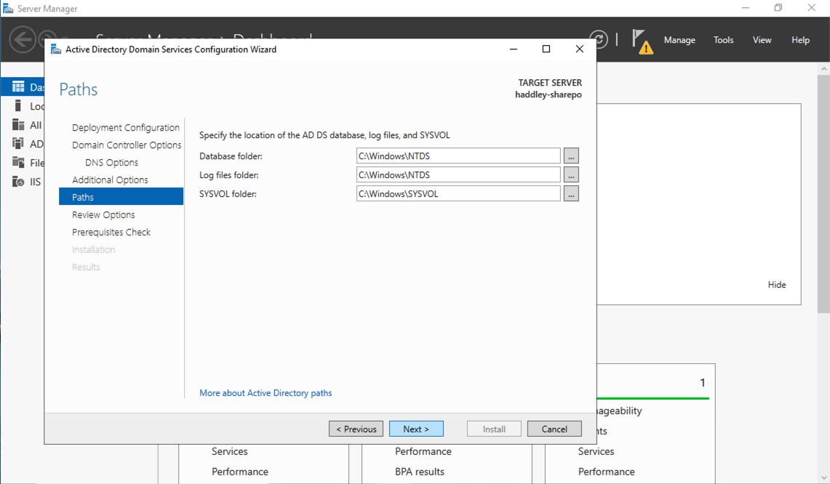
Task: Open the Manage menu
Action: 679,40
